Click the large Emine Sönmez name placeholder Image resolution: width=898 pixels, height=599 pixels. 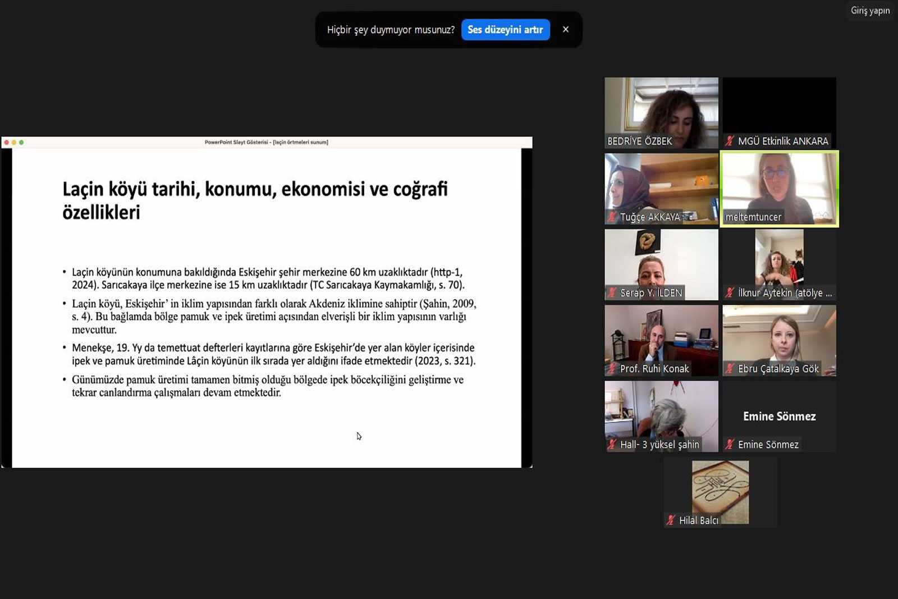tap(779, 416)
